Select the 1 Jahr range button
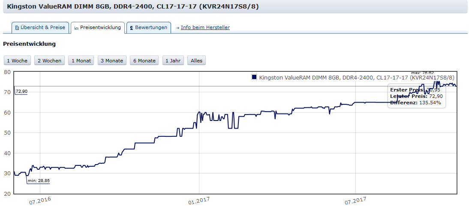This screenshot has height=206, width=469. pyautogui.click(x=173, y=61)
